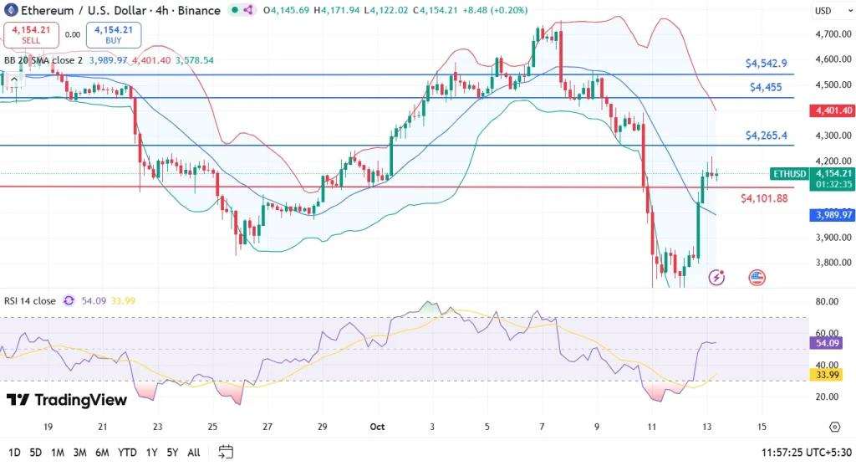856x466 pixels.
Task: Open the TradingView logo link
Action: [67, 401]
